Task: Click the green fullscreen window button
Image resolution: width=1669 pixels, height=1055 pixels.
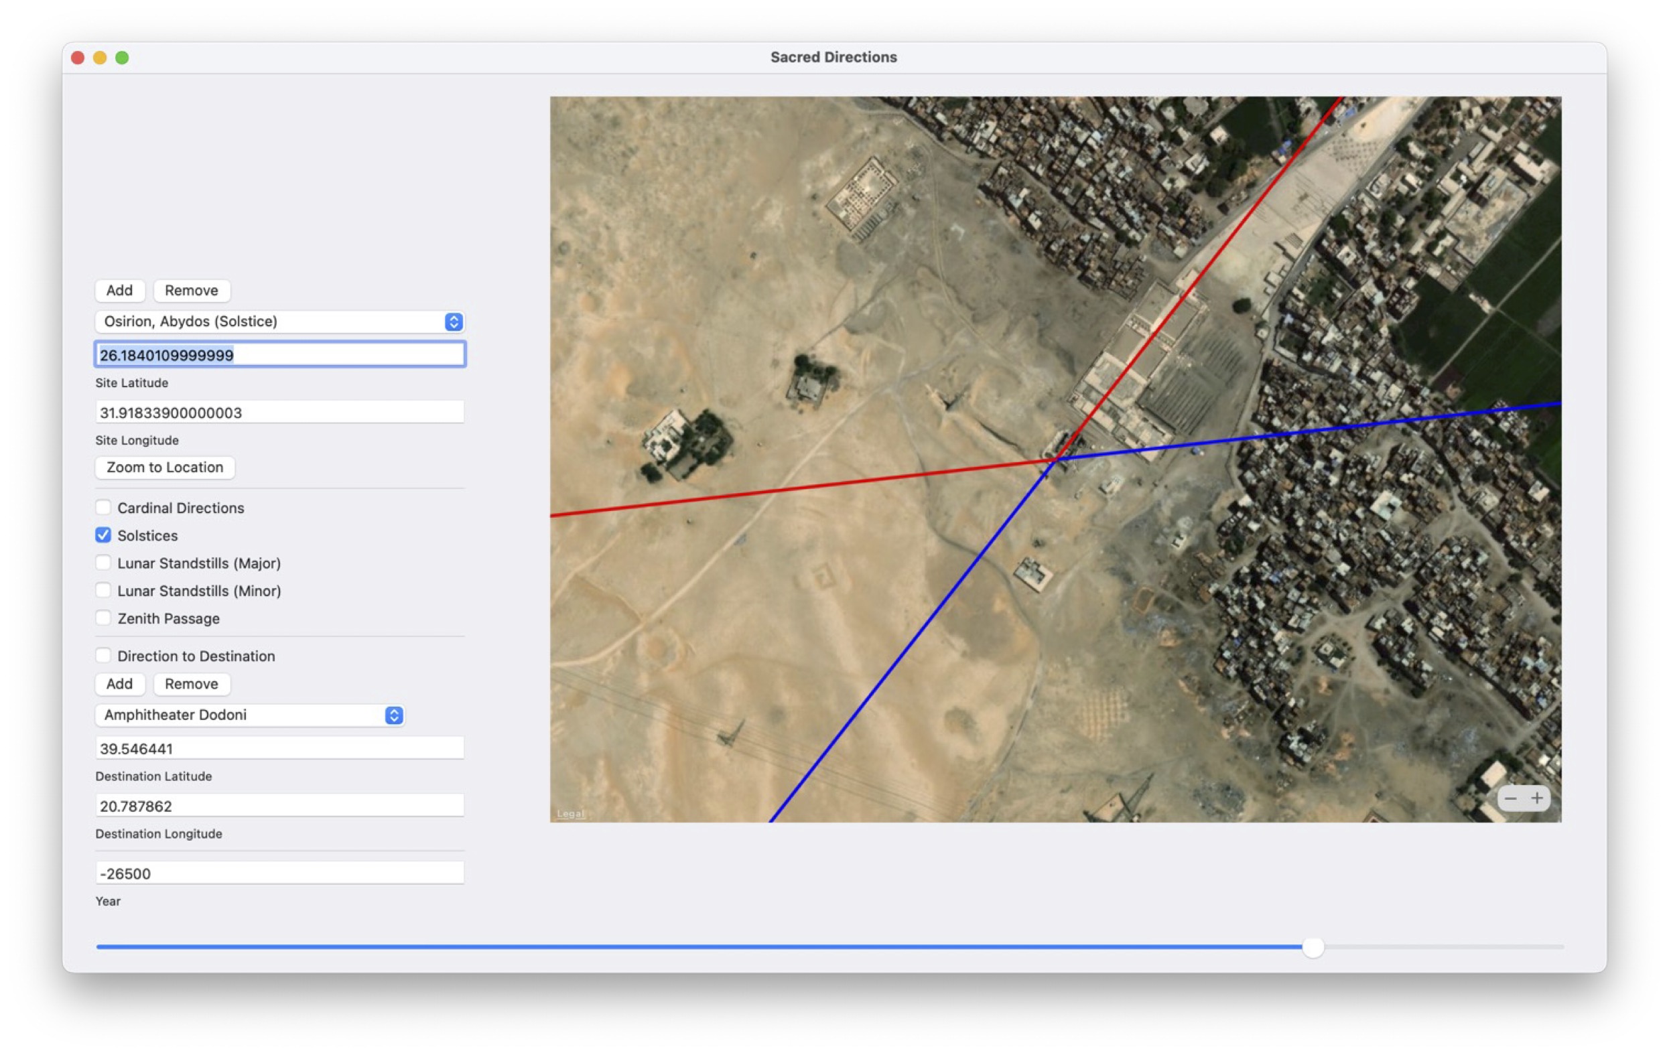Action: 122,58
